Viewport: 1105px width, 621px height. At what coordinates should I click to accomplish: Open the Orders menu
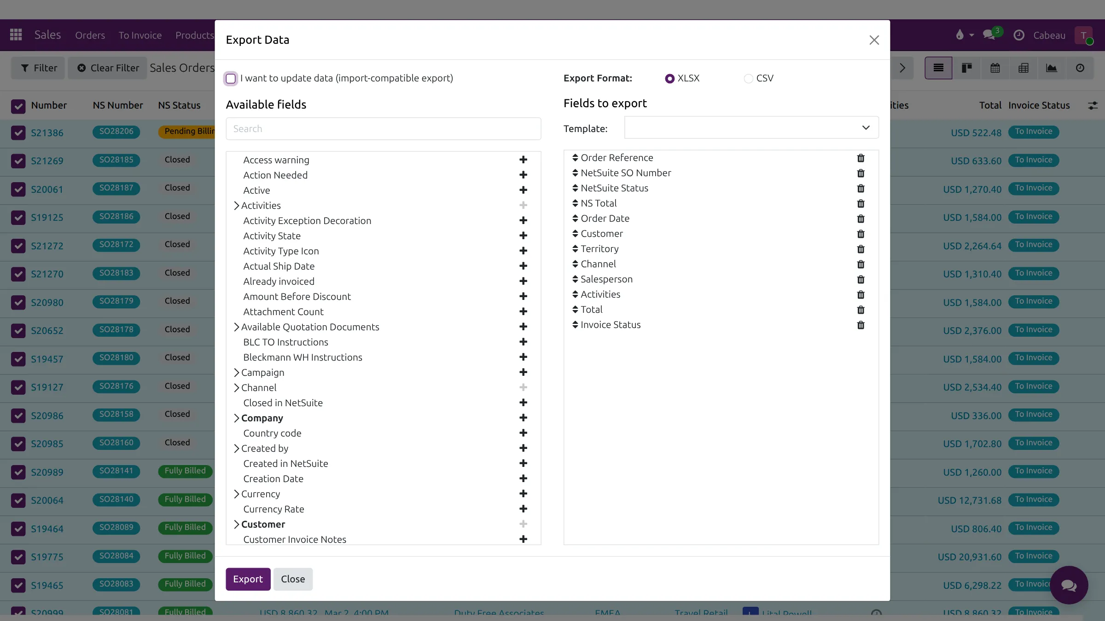pos(90,35)
